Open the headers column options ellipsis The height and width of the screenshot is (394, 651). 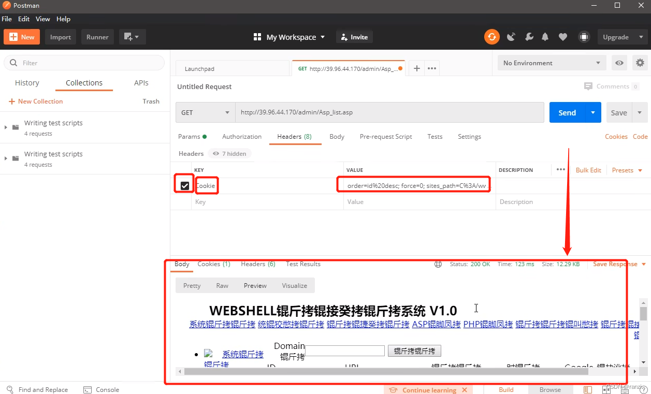560,169
